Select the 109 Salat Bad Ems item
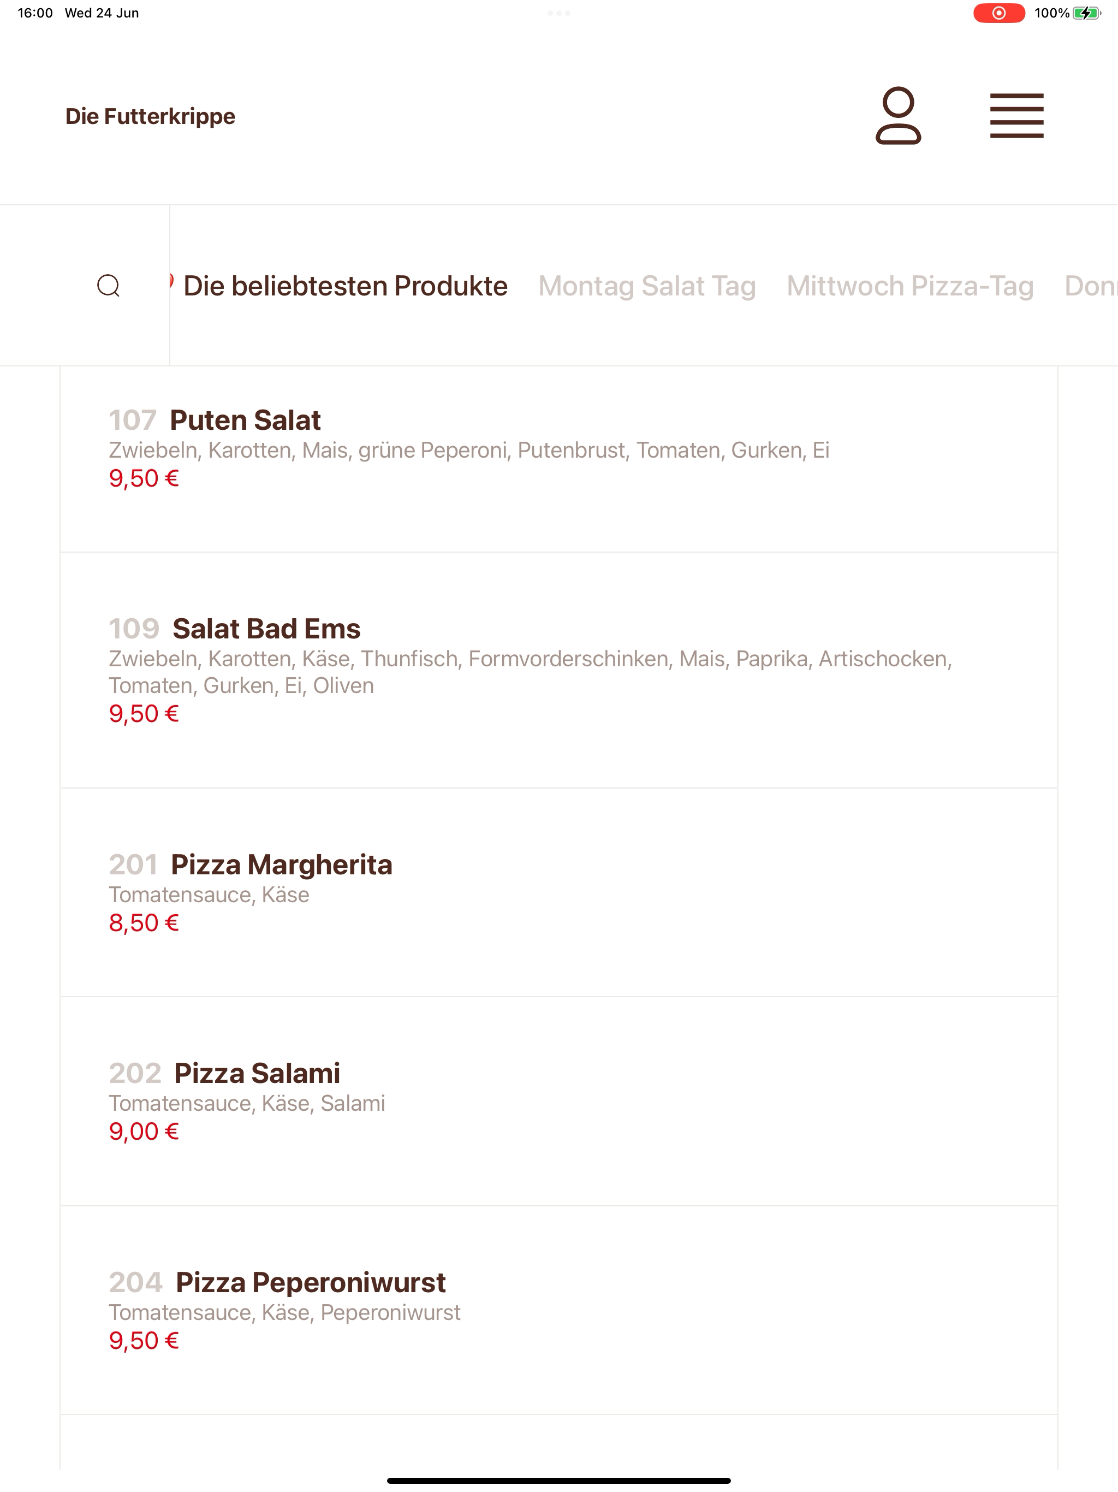This screenshot has height=1492, width=1118. pyautogui.click(x=559, y=670)
